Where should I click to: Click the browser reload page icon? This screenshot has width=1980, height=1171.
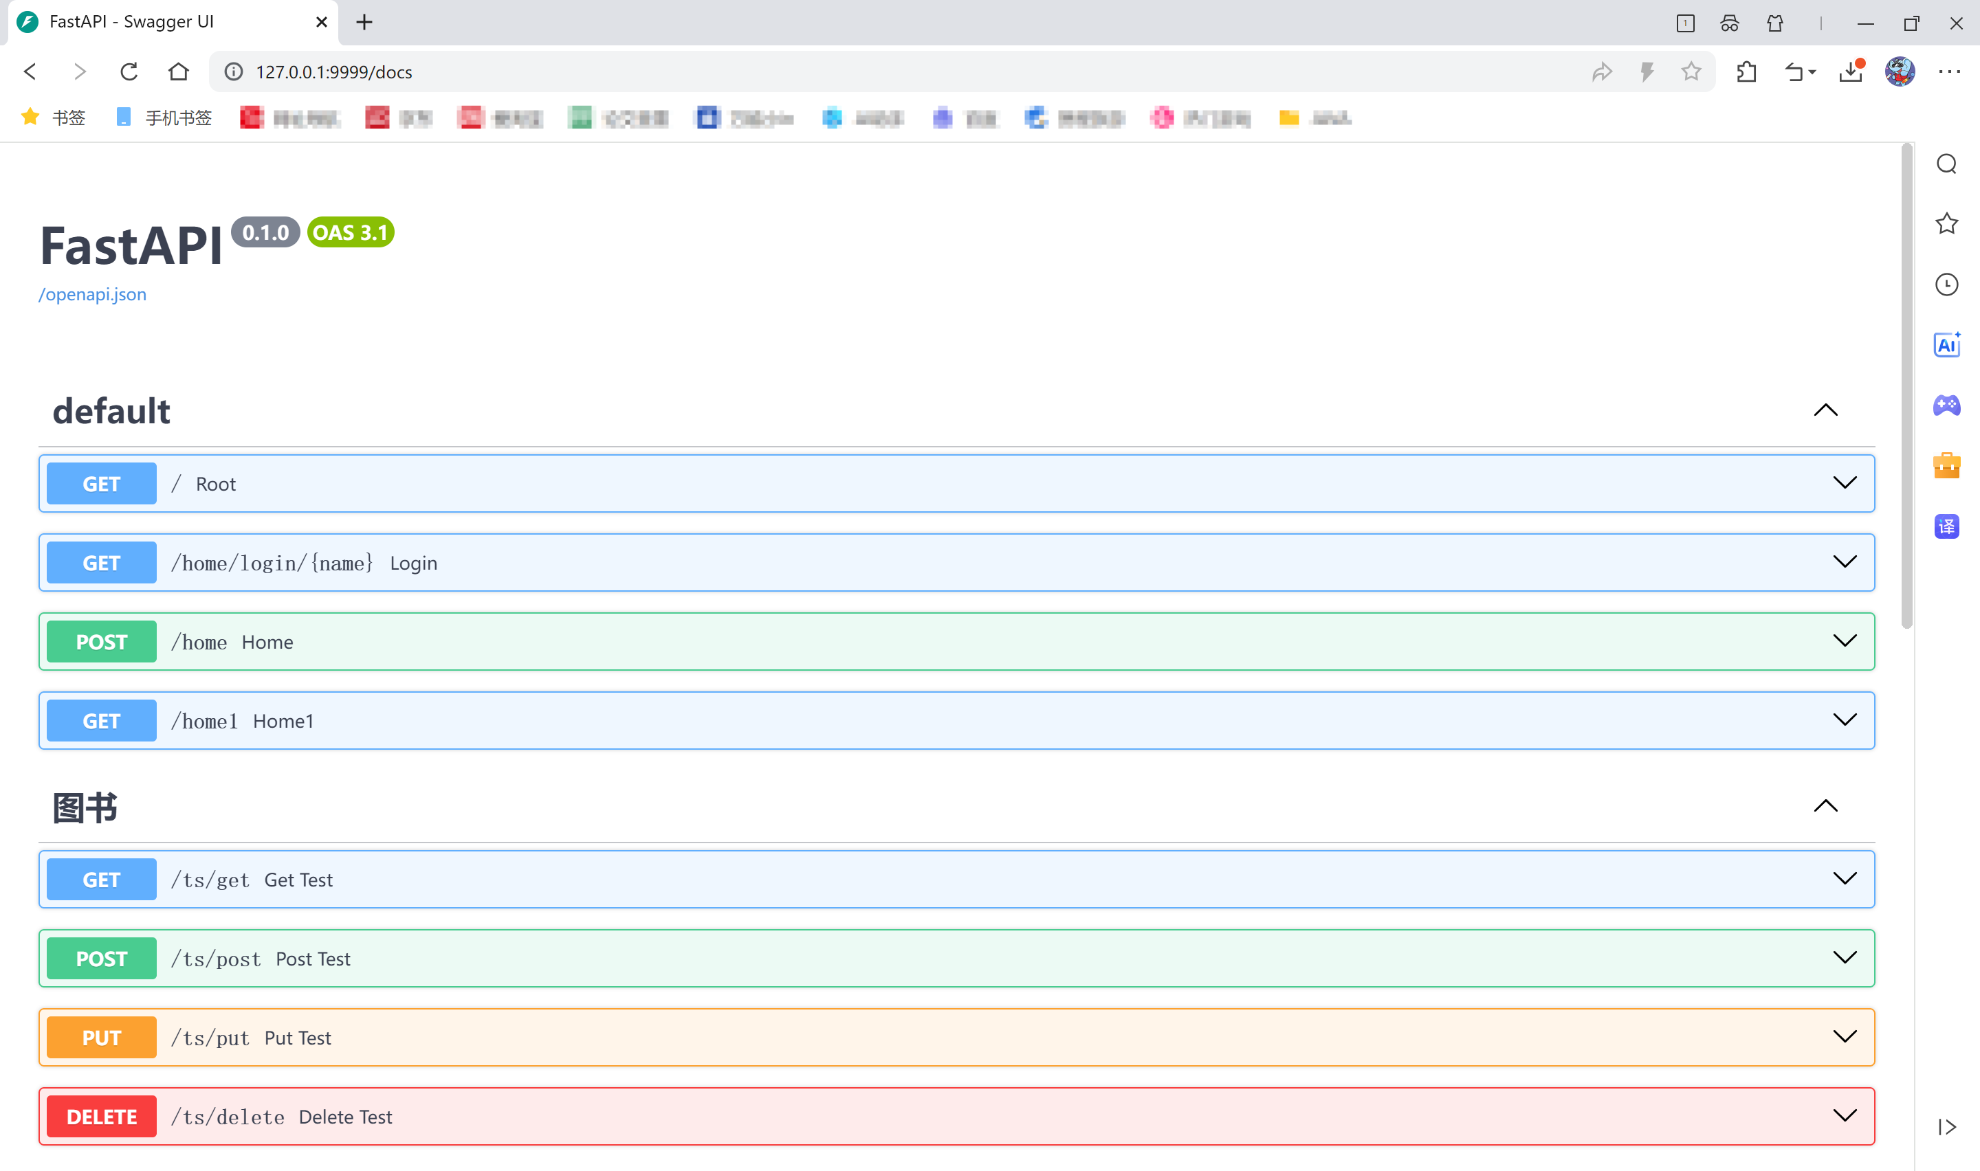129,71
